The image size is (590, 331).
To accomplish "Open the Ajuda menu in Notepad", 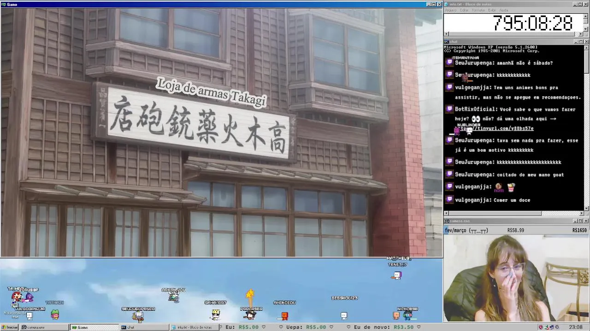I will [x=504, y=10].
